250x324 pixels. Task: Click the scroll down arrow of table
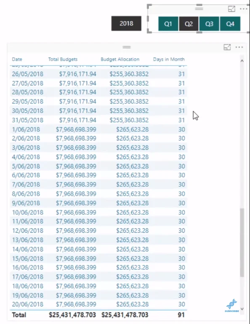click(x=242, y=309)
